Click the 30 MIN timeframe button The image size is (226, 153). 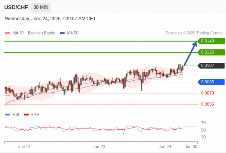[x=41, y=7]
